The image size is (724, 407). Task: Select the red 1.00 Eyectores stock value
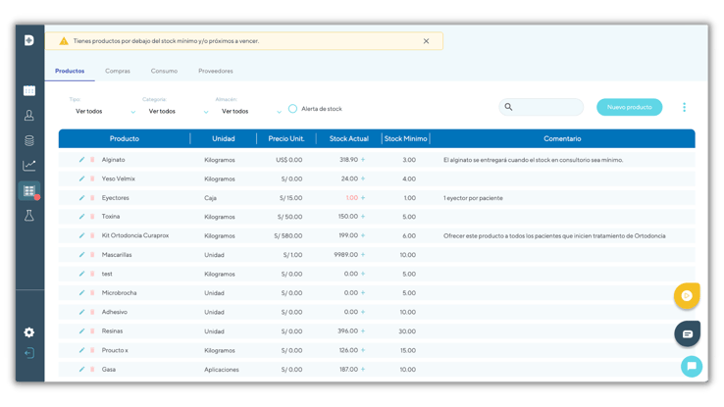[x=352, y=197]
